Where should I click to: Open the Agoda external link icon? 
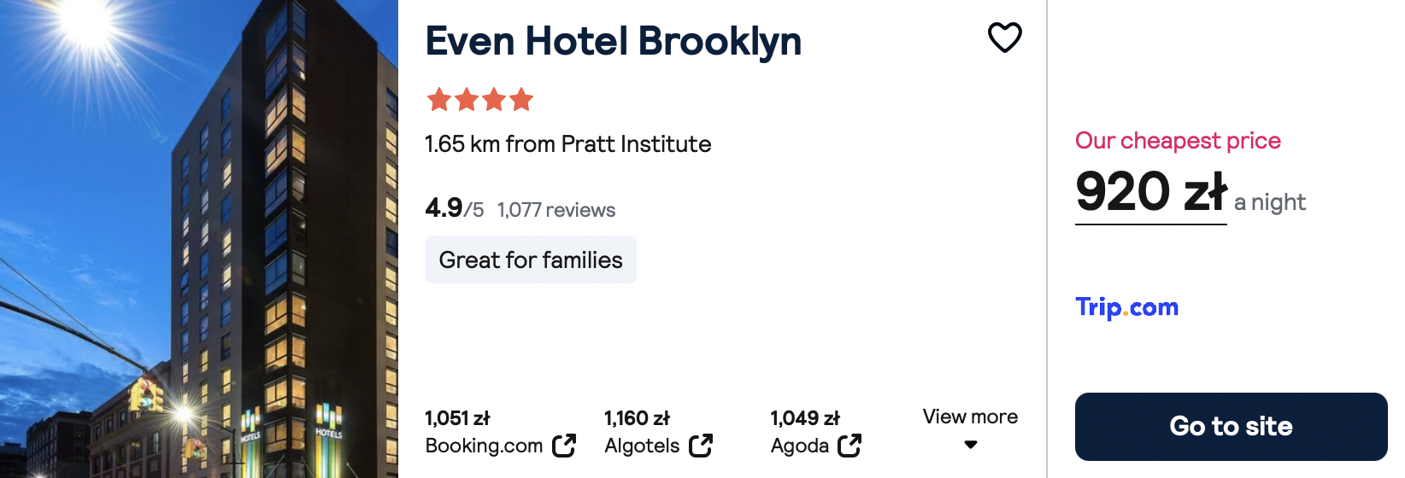(x=849, y=446)
